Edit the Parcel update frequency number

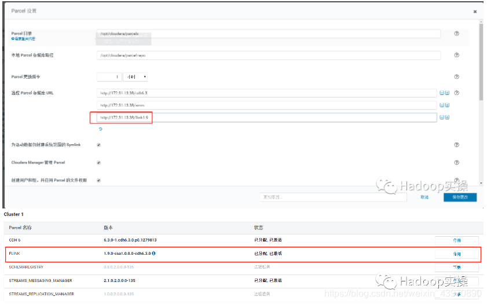(x=109, y=77)
